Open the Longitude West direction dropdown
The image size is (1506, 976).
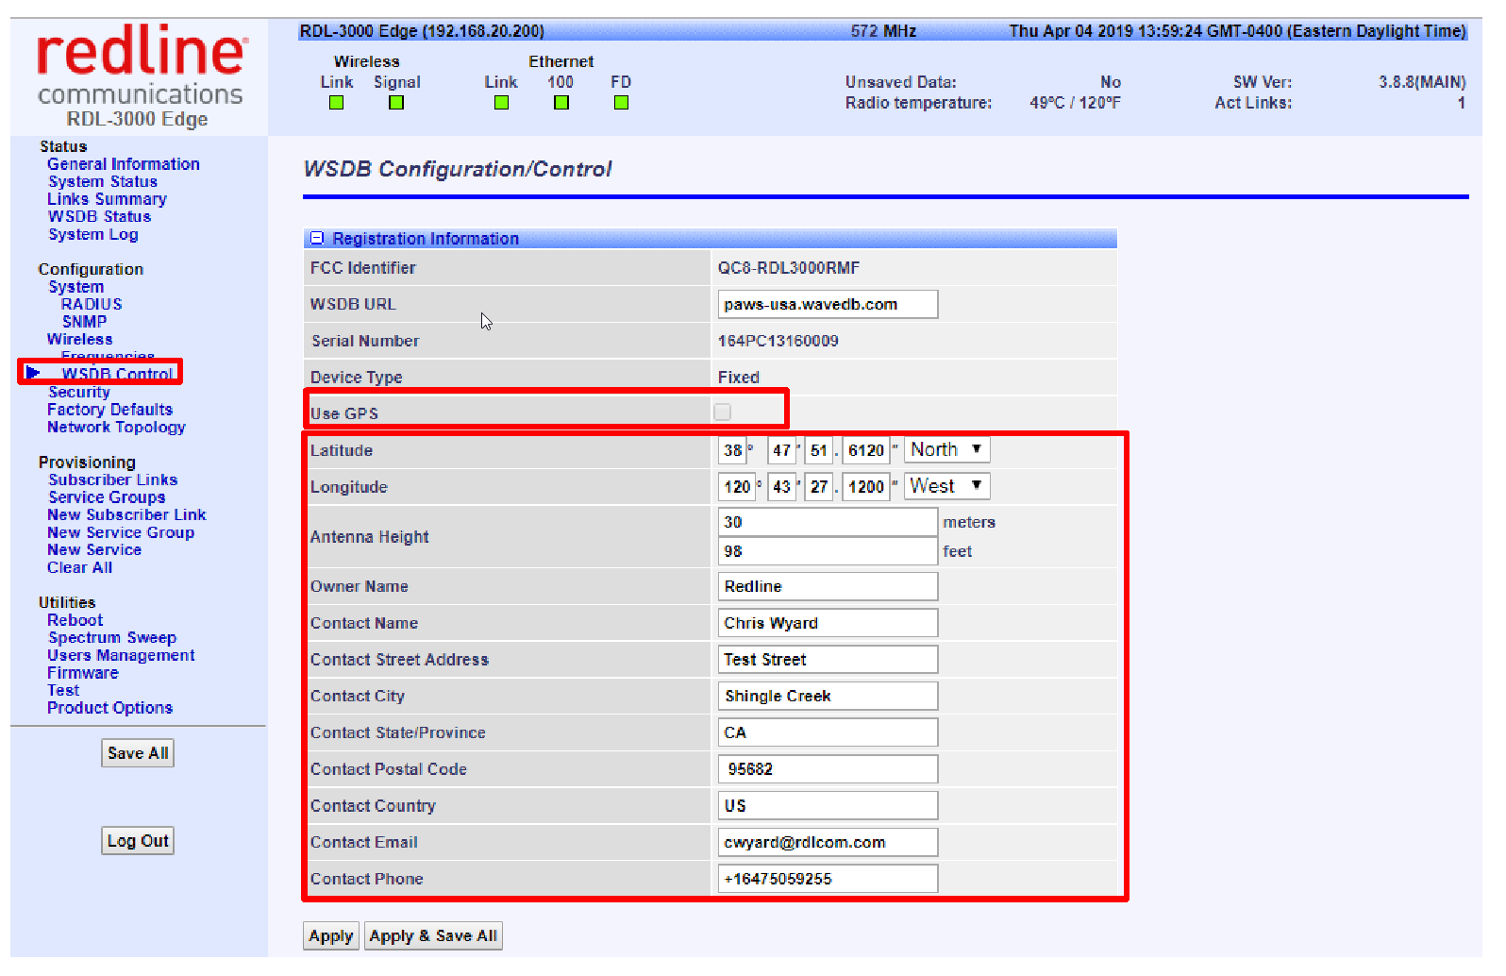[x=947, y=486]
